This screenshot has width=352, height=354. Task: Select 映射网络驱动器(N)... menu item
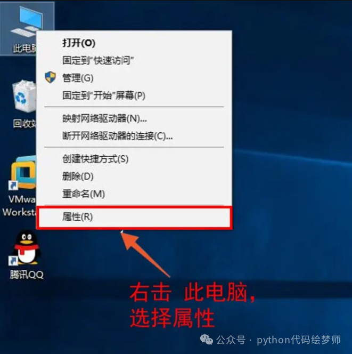coord(134,118)
